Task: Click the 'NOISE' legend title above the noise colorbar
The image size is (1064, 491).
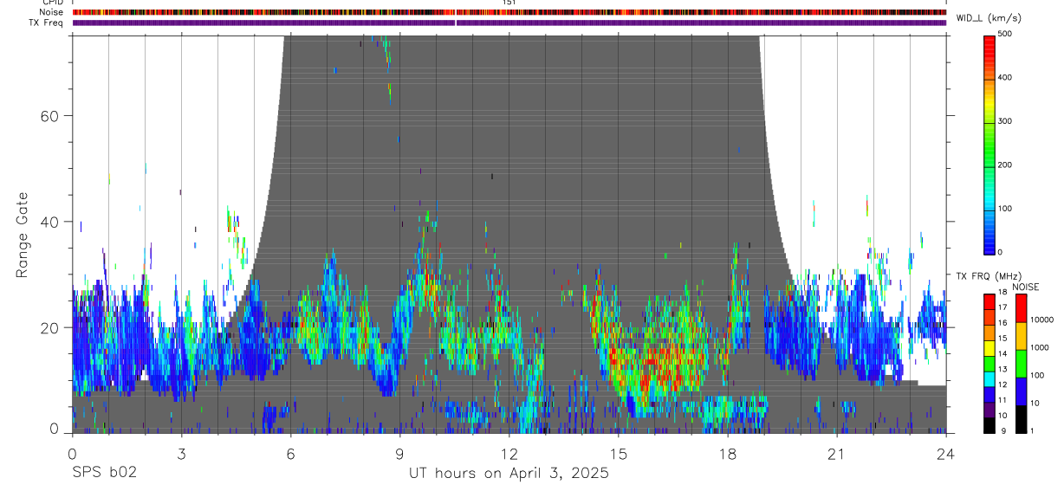Action: (1025, 287)
